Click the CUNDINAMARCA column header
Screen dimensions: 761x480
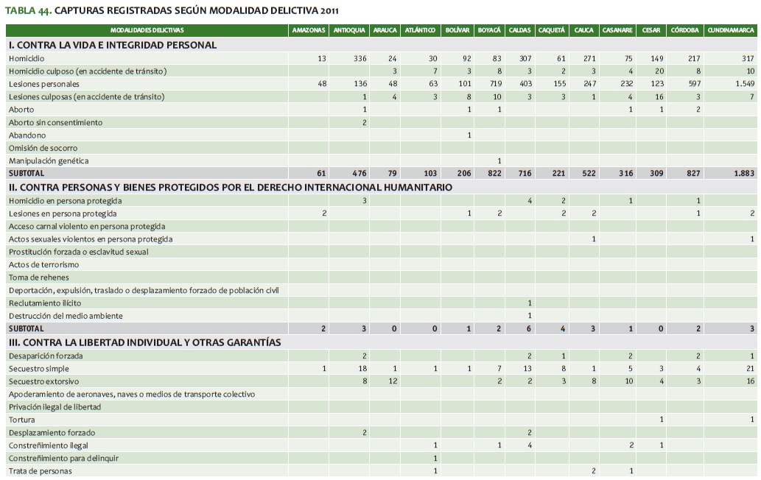pos(731,30)
